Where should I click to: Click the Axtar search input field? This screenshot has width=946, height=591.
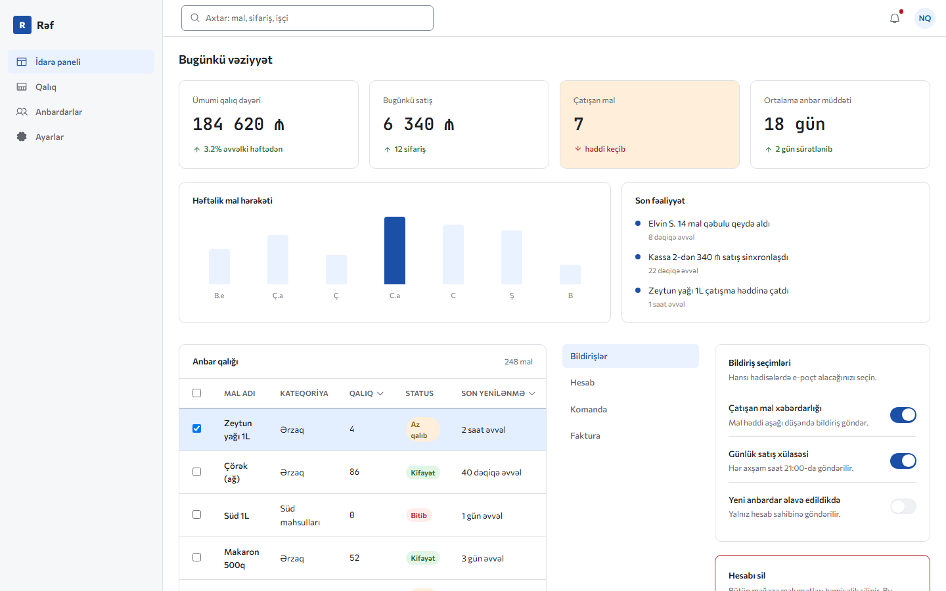click(x=307, y=18)
